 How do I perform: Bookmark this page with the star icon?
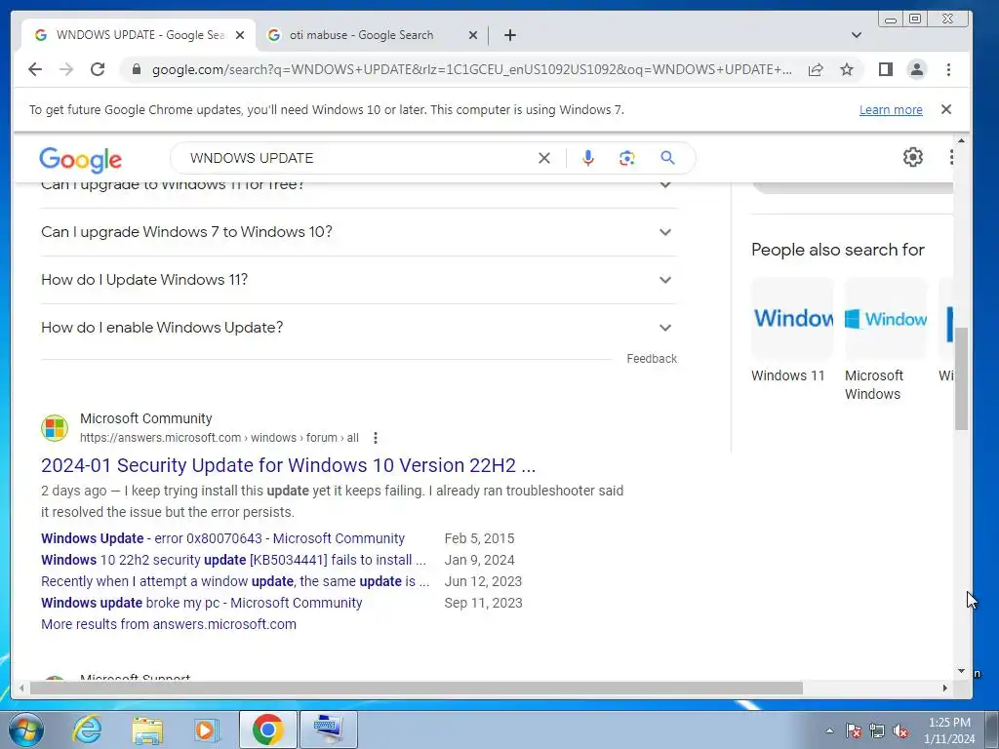[x=846, y=69]
